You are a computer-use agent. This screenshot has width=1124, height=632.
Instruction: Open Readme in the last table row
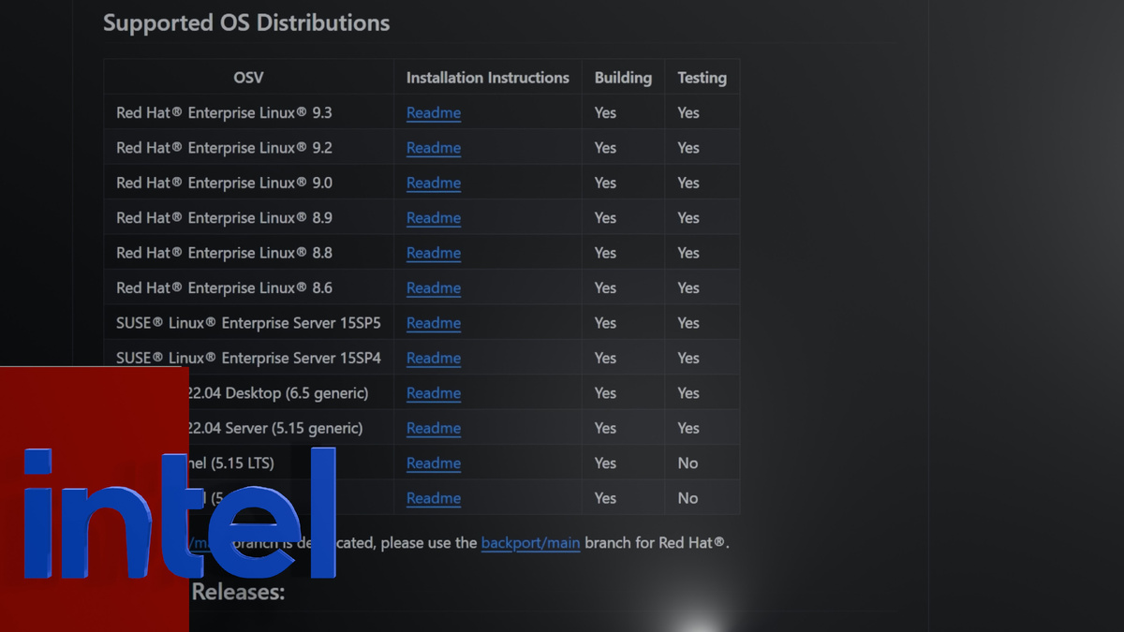click(x=434, y=498)
